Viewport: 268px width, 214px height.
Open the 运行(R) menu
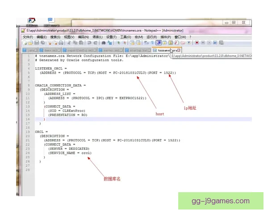(151, 37)
